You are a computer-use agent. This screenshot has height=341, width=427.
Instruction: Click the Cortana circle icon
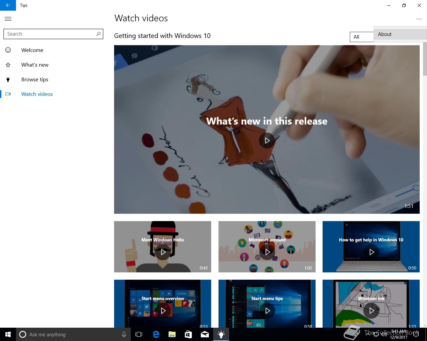pos(22,334)
